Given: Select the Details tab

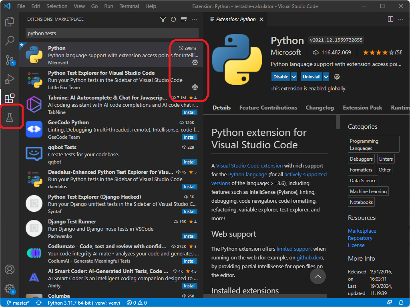Looking at the screenshot, I should click(221, 108).
